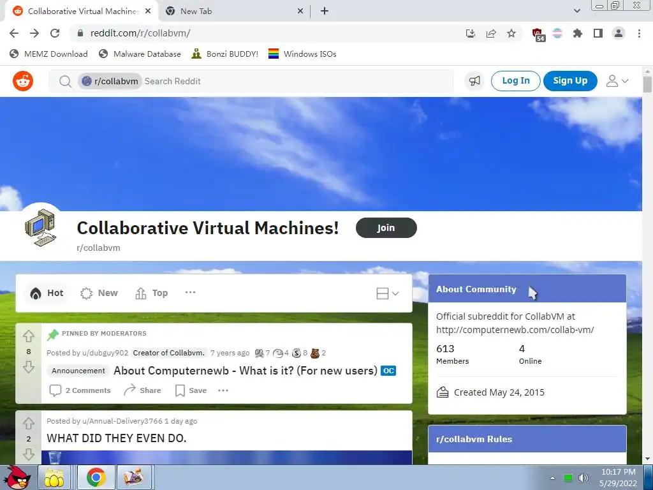Screen dimensions: 653x490
Task: Sort posts by New
Action: 99,293
